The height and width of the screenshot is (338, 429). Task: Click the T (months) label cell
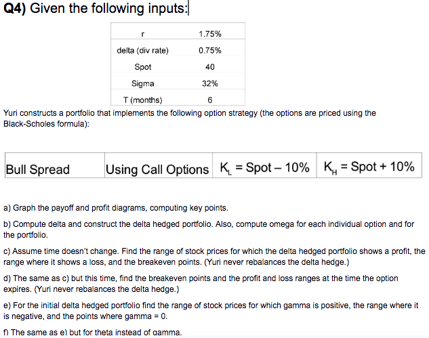(142, 100)
